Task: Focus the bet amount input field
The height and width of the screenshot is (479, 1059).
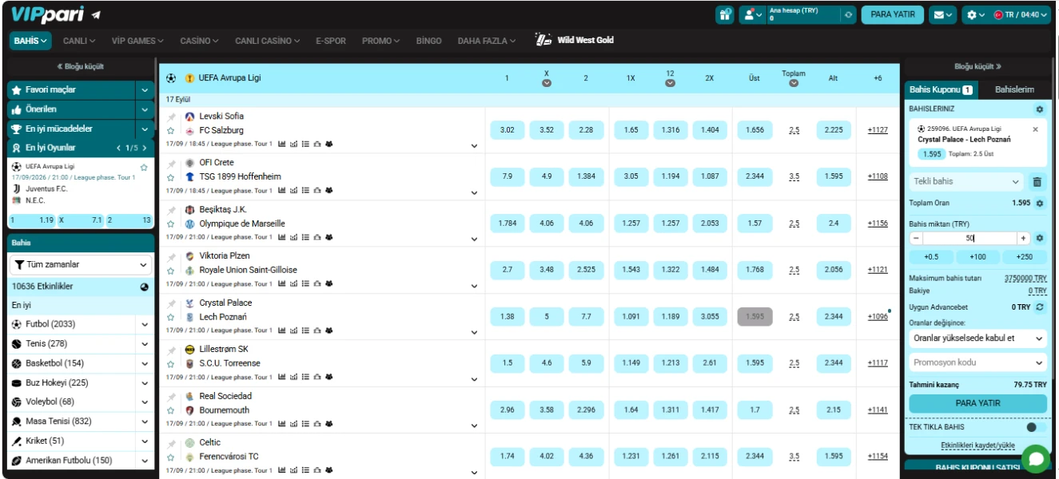Action: [969, 238]
